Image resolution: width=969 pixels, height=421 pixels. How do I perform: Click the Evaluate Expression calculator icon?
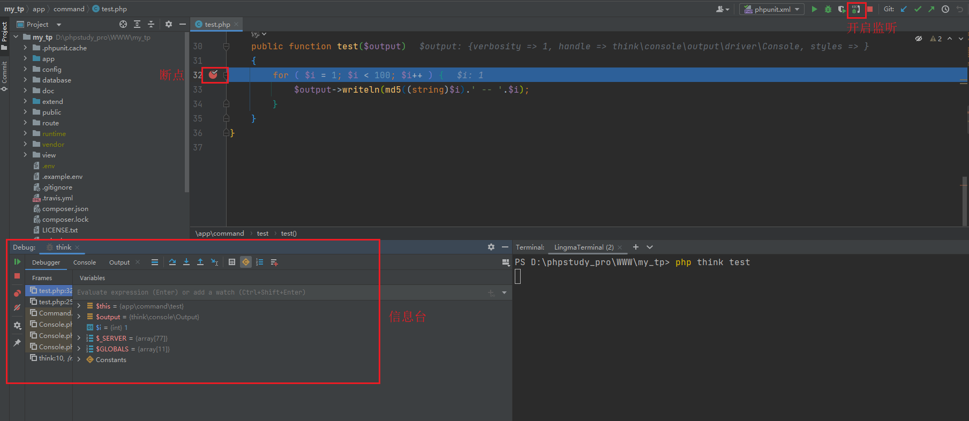click(x=232, y=262)
